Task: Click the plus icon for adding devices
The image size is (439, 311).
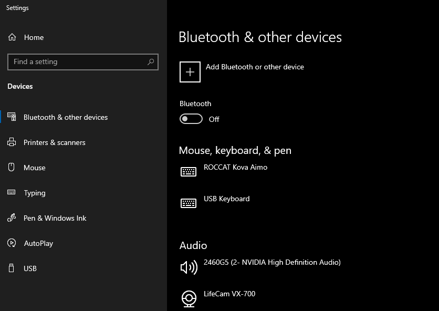Action: (190, 71)
